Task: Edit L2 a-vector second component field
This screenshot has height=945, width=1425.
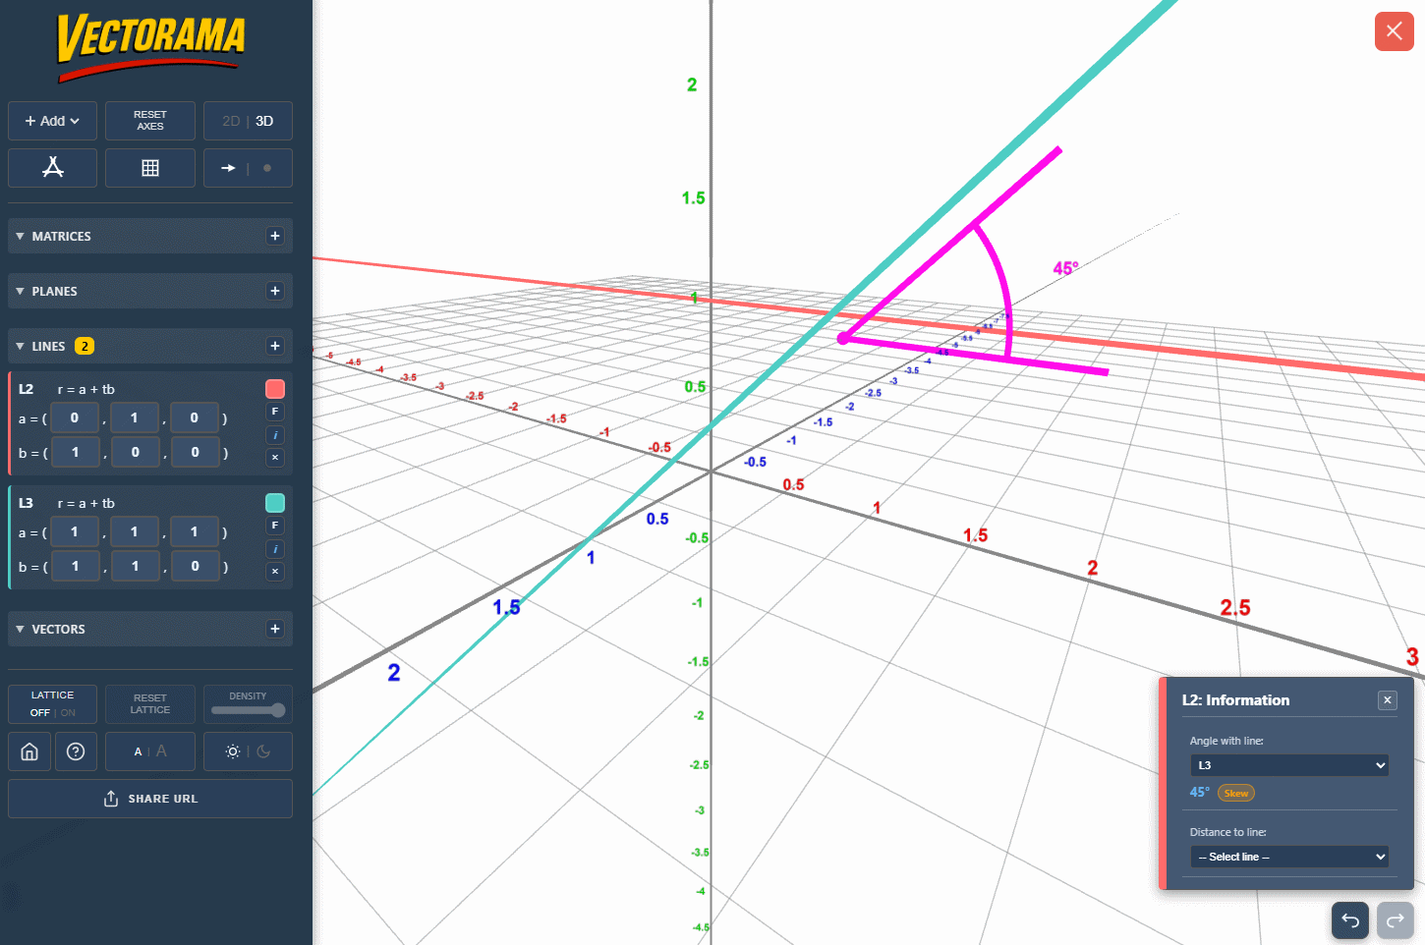Action: click(135, 417)
